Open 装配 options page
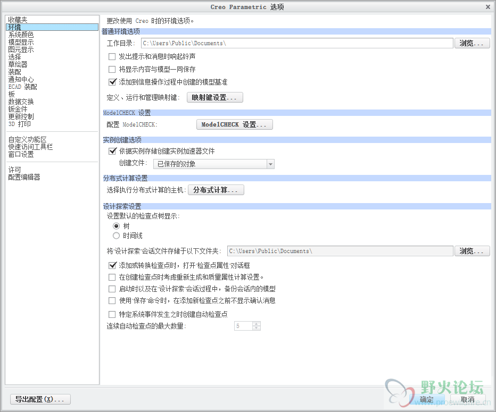 click(x=14, y=72)
